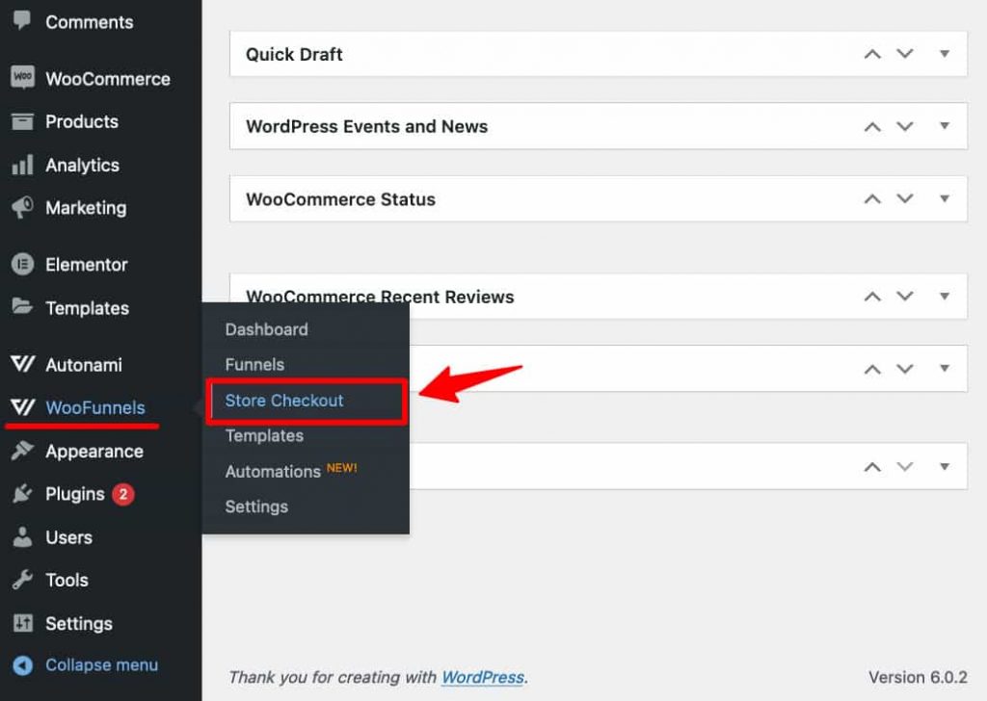987x701 pixels.
Task: Click the WooFunnels logo icon
Action: [x=23, y=406]
